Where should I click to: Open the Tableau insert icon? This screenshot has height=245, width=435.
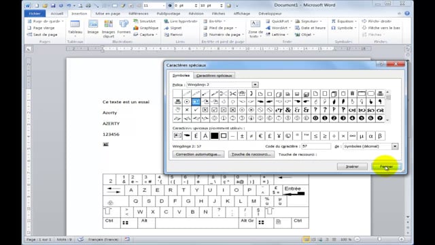coord(75,27)
